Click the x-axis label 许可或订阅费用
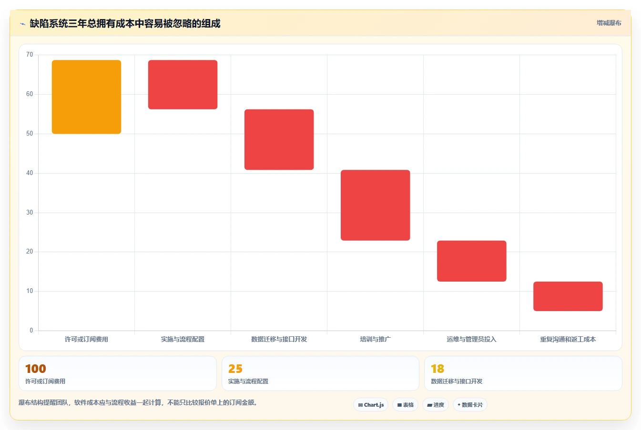 pos(86,339)
